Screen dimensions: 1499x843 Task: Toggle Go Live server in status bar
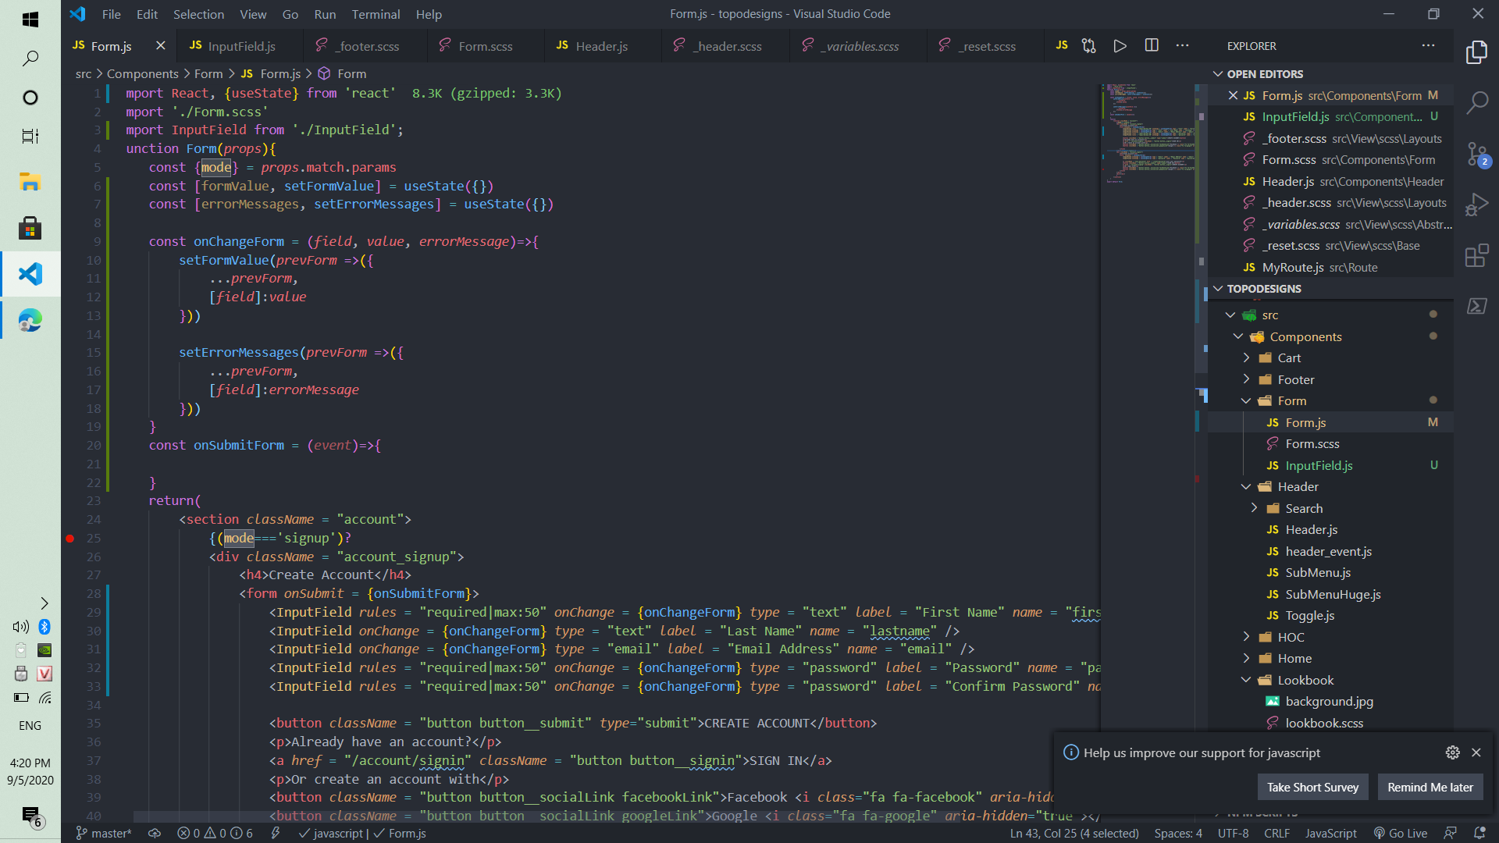click(x=1401, y=833)
